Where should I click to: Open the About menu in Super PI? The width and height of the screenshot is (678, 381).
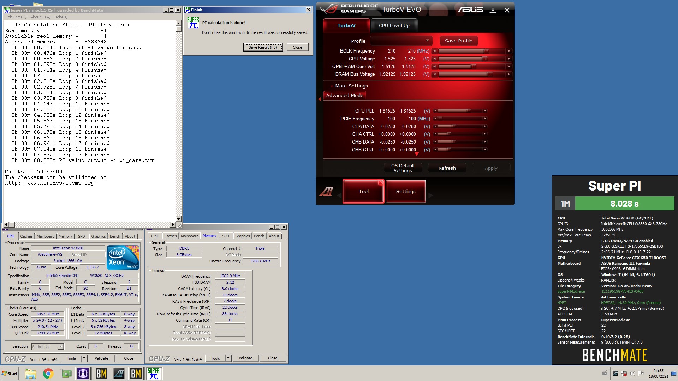pyautogui.click(x=40, y=17)
